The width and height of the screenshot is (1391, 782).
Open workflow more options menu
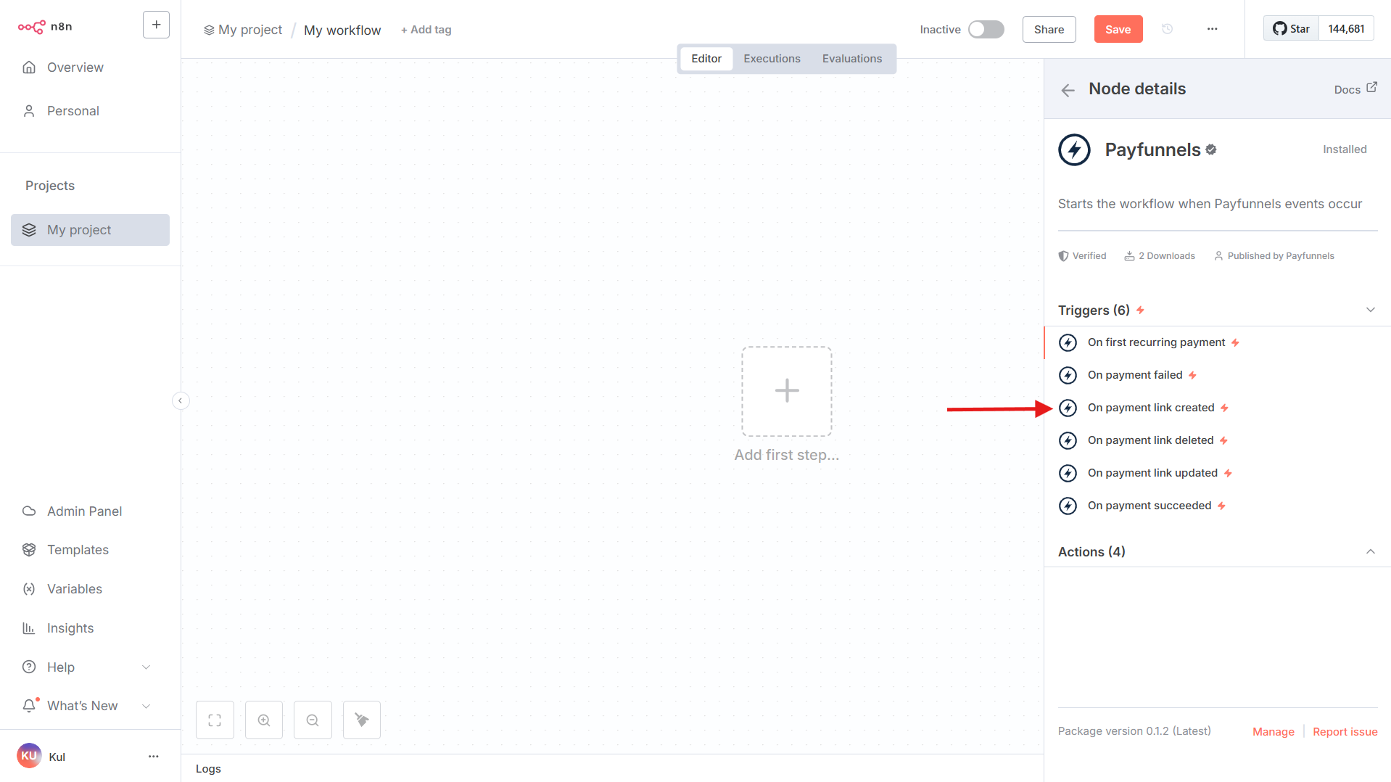point(1212,29)
